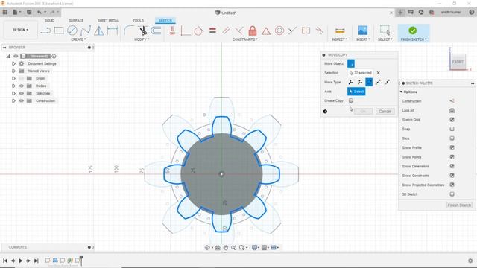The height and width of the screenshot is (268, 477).
Task: Apply the Tangent constraint
Action: coord(198,31)
